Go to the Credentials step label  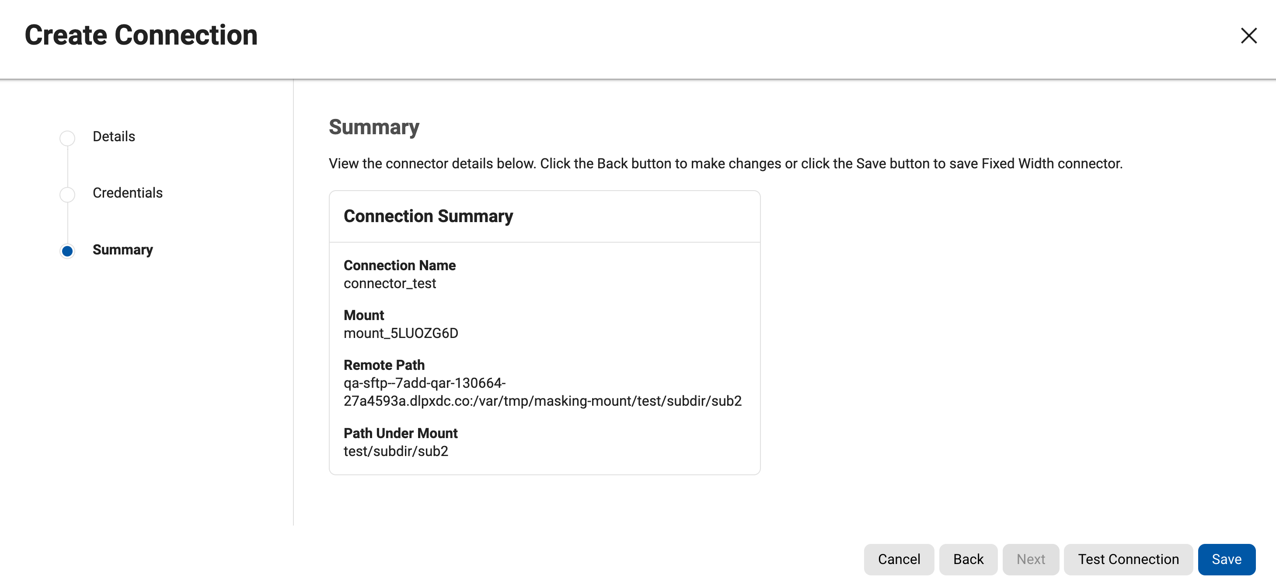click(127, 193)
